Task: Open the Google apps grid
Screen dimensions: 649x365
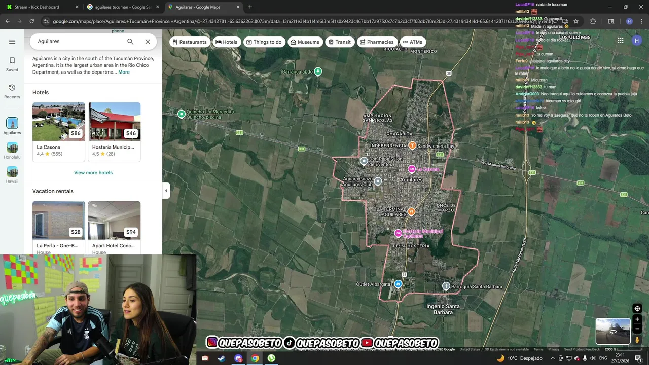Action: coord(620,41)
